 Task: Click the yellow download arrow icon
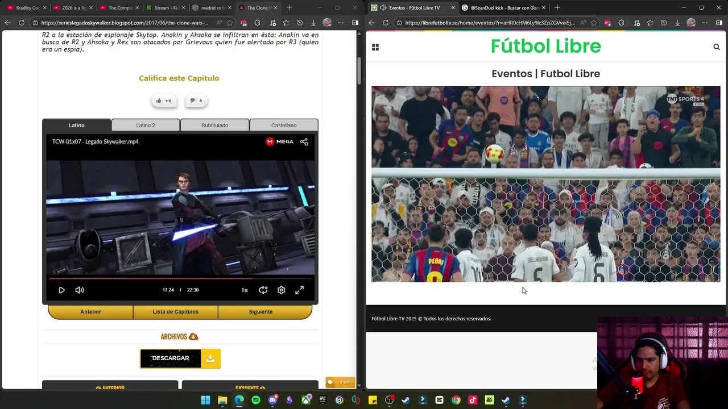pyautogui.click(x=210, y=358)
